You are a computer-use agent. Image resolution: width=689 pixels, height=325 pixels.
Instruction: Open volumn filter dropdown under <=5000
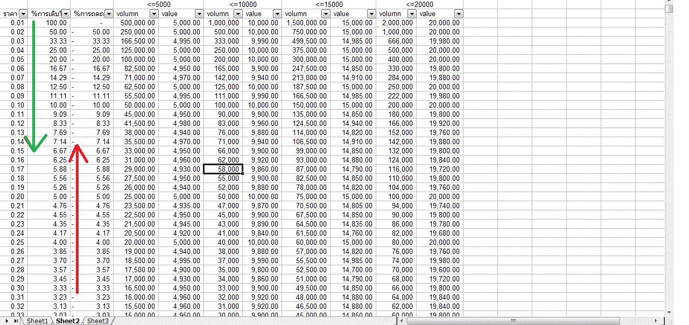155,13
